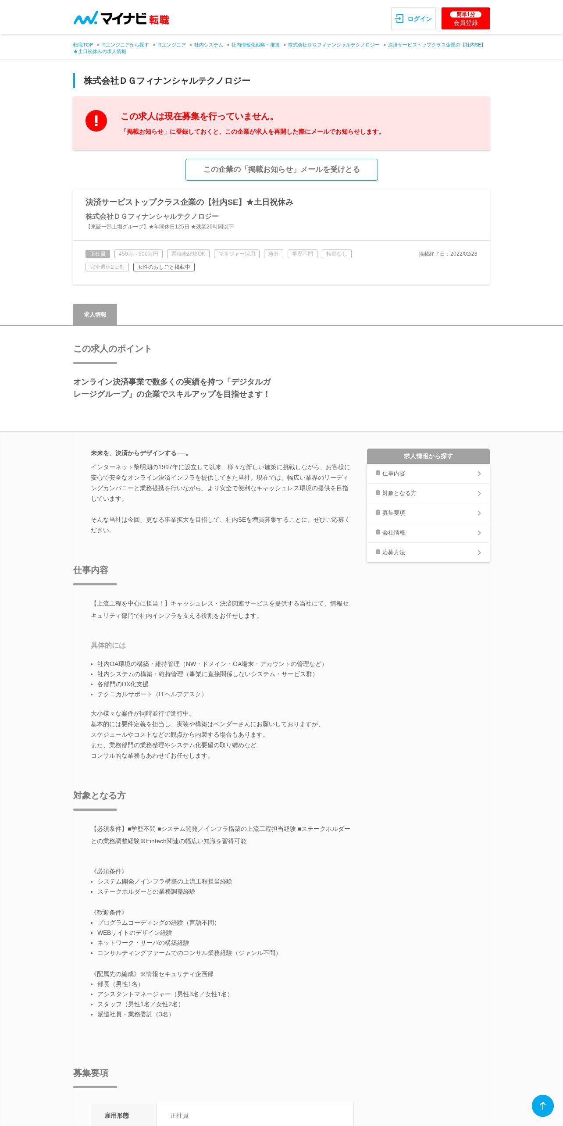Screen dimensions: 563x1126
Task: Click the ログイン button
Action: [x=413, y=18]
